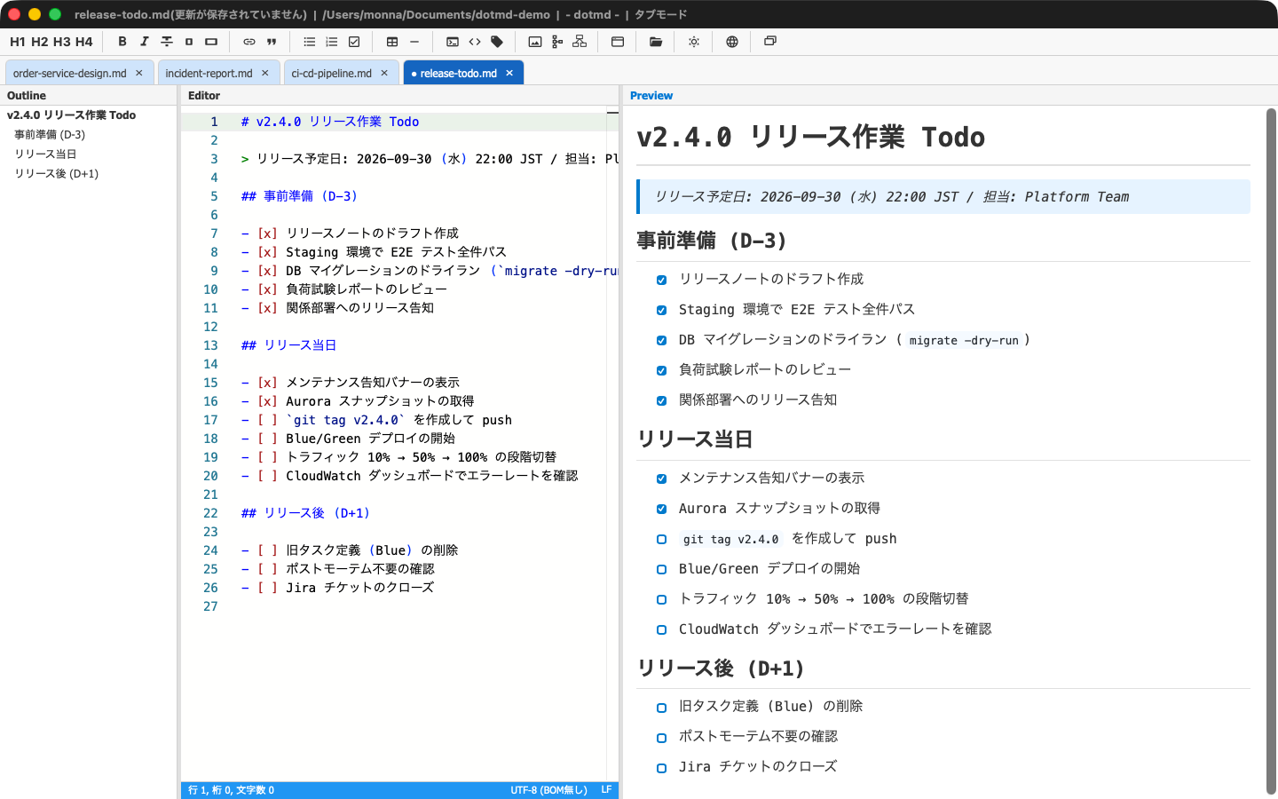Click the UTF-8 (BOM無し) encoding status
Viewport: 1278px width, 799px height.
tap(548, 790)
